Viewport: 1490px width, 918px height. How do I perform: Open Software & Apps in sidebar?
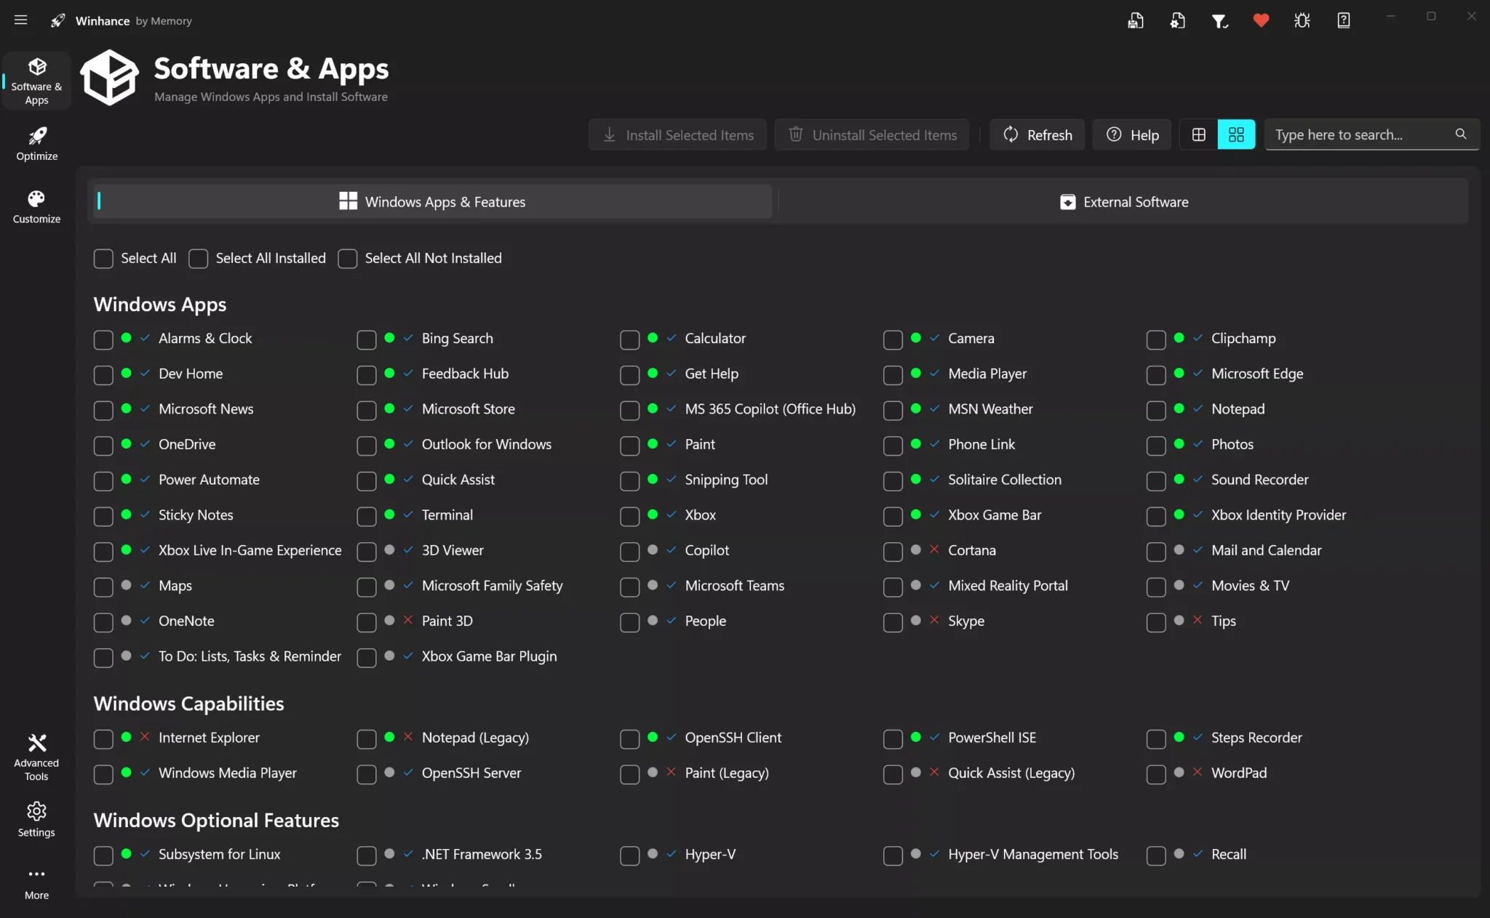click(36, 81)
